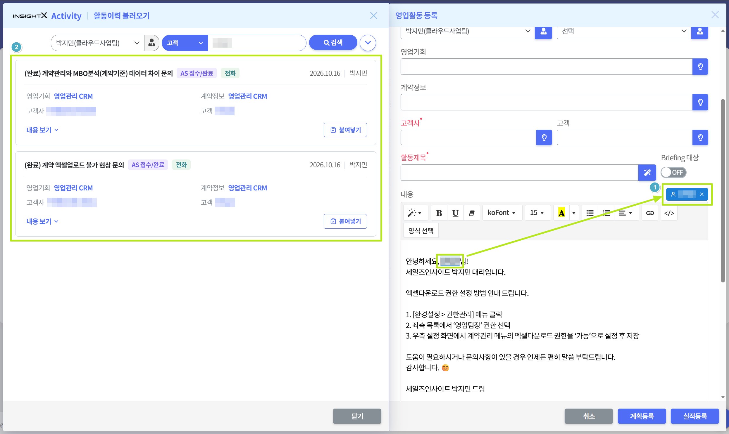Insert ordered numbered list
729x434 pixels.
[x=606, y=213]
